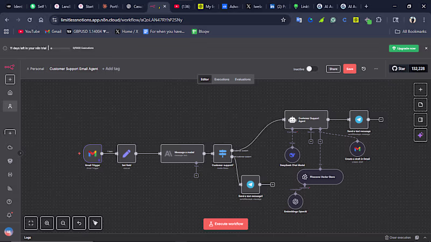Zoom out of the canvas
Viewport: 431px width, 242px height.
[x=63, y=223]
